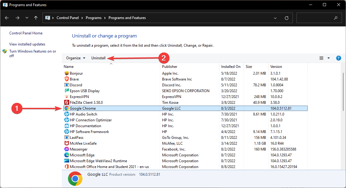
Task: Sort list by Publisher column header
Action: [x=170, y=67]
